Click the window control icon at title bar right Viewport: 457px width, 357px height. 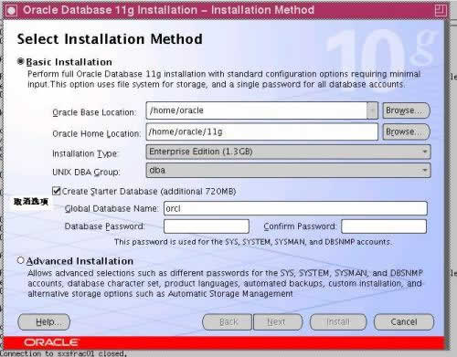[441, 11]
